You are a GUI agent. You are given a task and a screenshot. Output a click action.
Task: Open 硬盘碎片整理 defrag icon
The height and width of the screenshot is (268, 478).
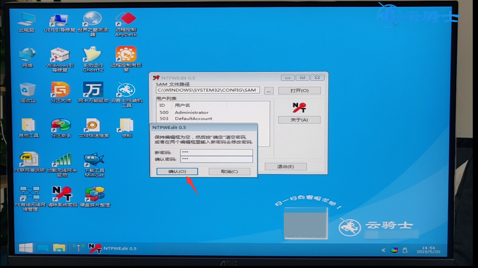tap(94, 194)
